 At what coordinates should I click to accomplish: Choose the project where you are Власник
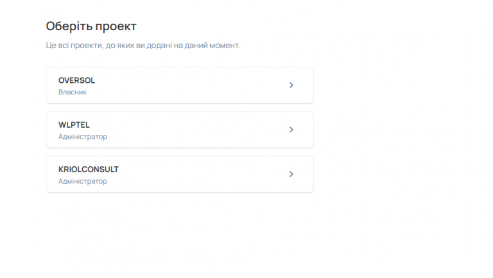click(x=180, y=85)
